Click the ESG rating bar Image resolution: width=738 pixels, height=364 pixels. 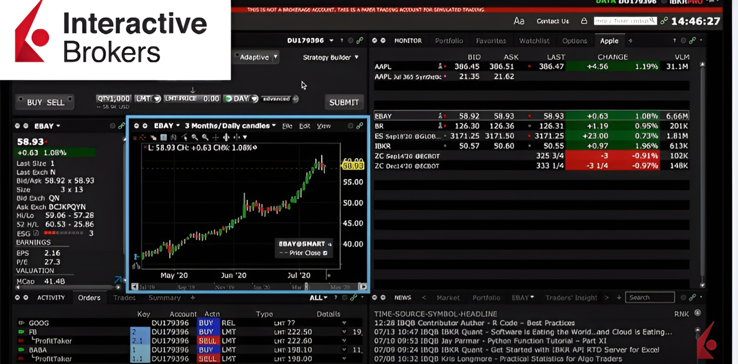click(x=64, y=233)
